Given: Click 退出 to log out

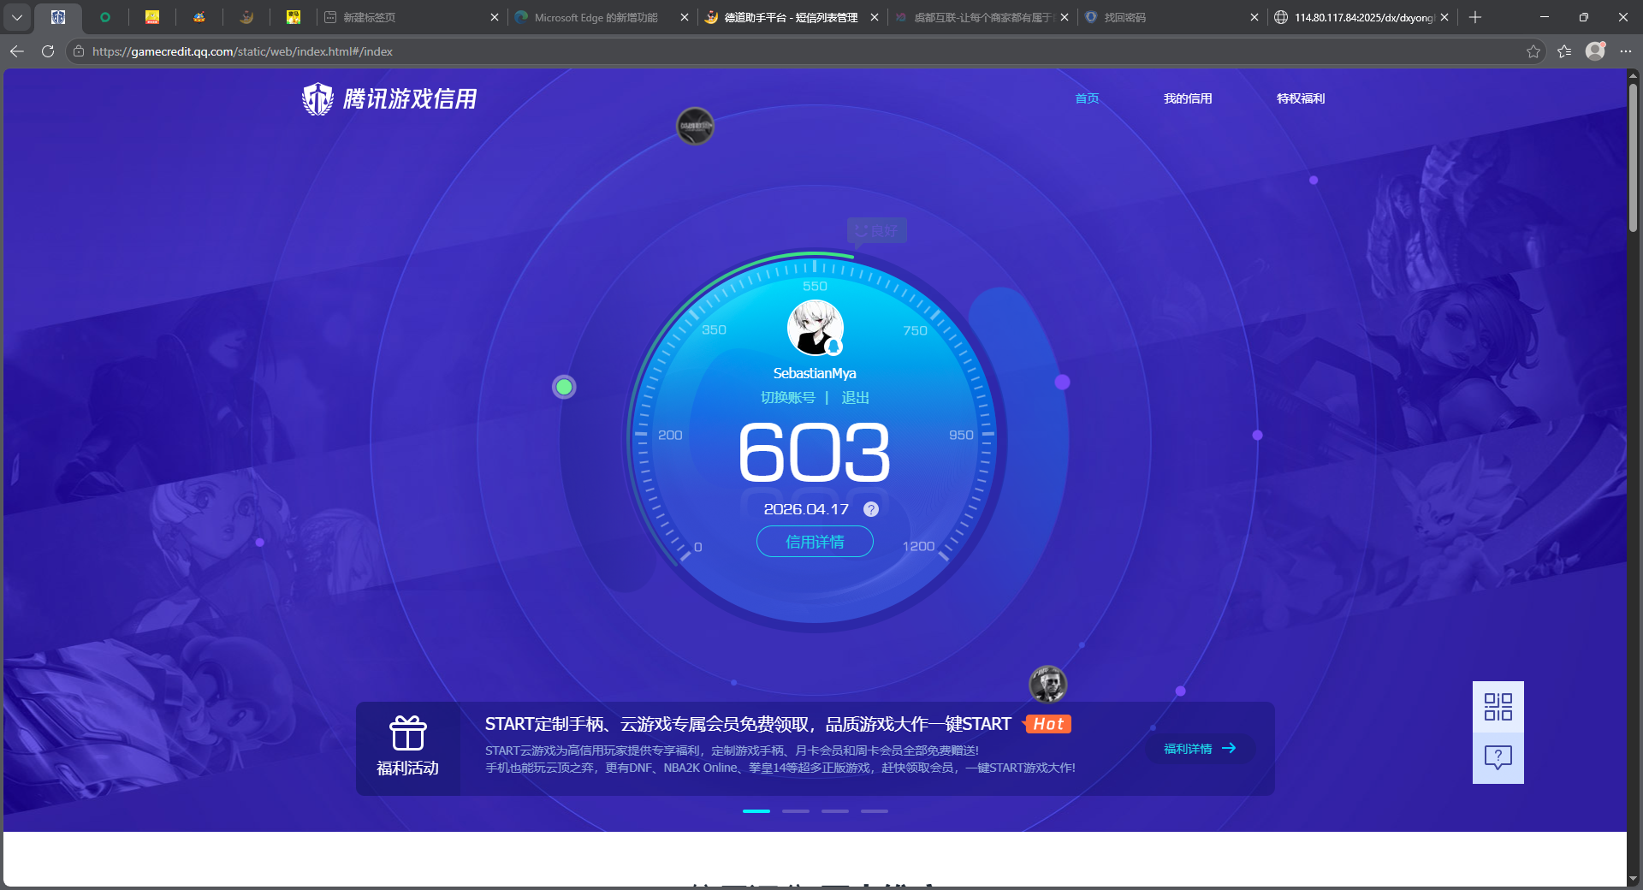Looking at the screenshot, I should pyautogui.click(x=856, y=397).
